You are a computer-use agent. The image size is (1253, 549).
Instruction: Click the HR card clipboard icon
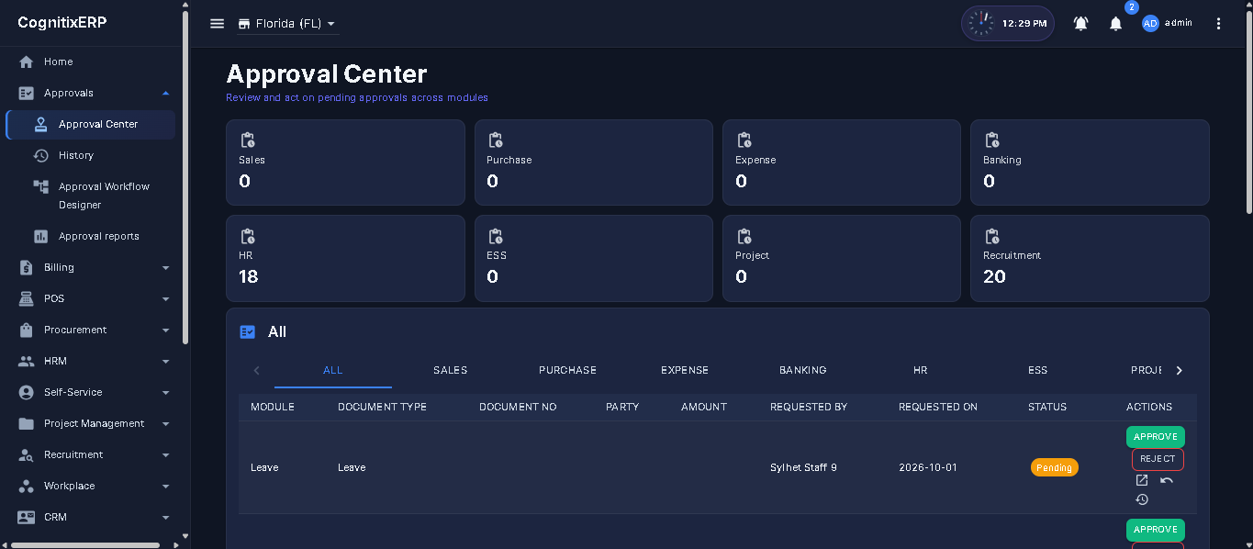coord(247,236)
